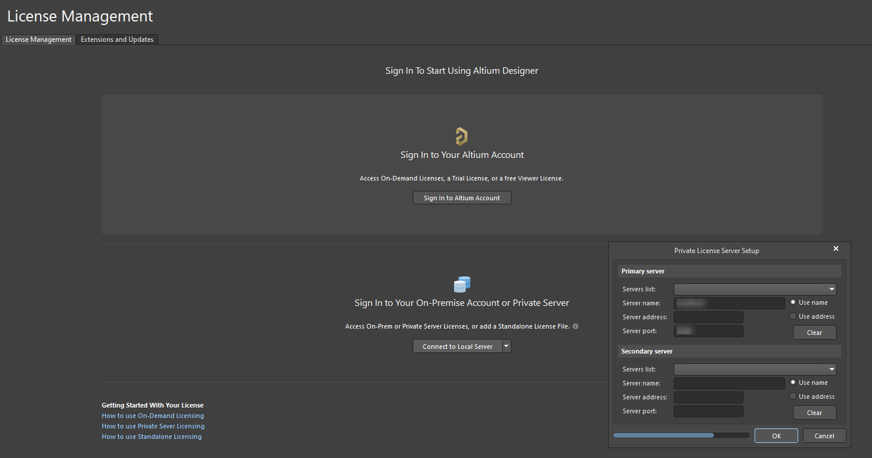Cancel the Private License Server Setup

824,436
